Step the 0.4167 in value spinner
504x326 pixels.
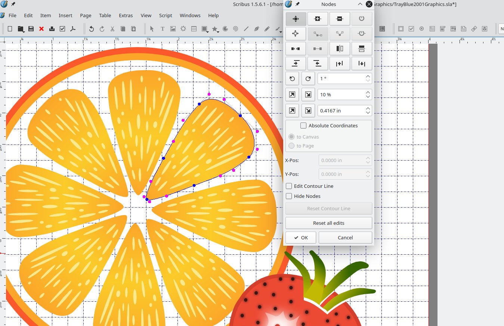coord(368,111)
